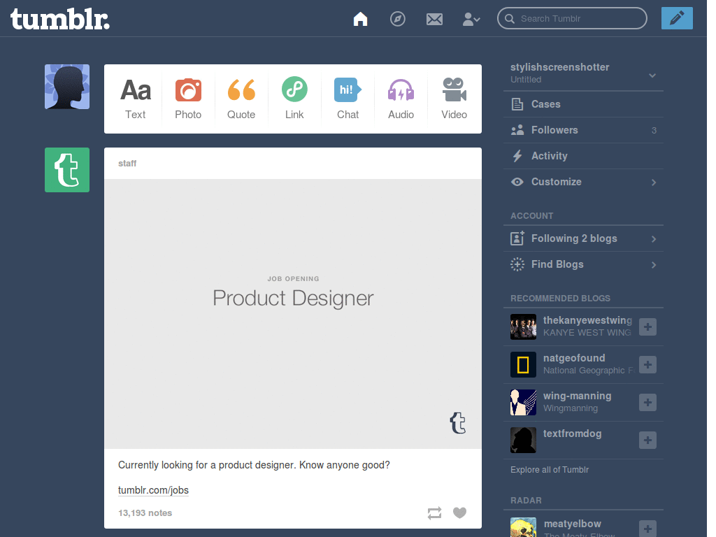
Task: Go to the Home dashboard icon
Action: (360, 19)
